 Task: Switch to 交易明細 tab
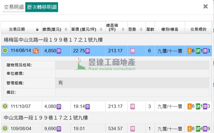14,7
